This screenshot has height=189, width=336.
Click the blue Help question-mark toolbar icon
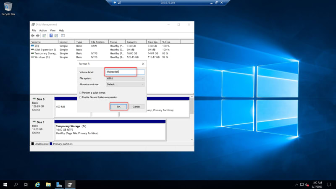[x=51, y=36]
